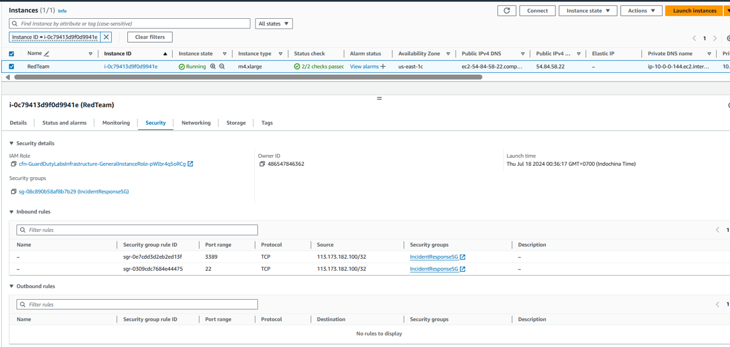Open the Instance state dropdown
The image size is (730, 347).
[x=588, y=11]
